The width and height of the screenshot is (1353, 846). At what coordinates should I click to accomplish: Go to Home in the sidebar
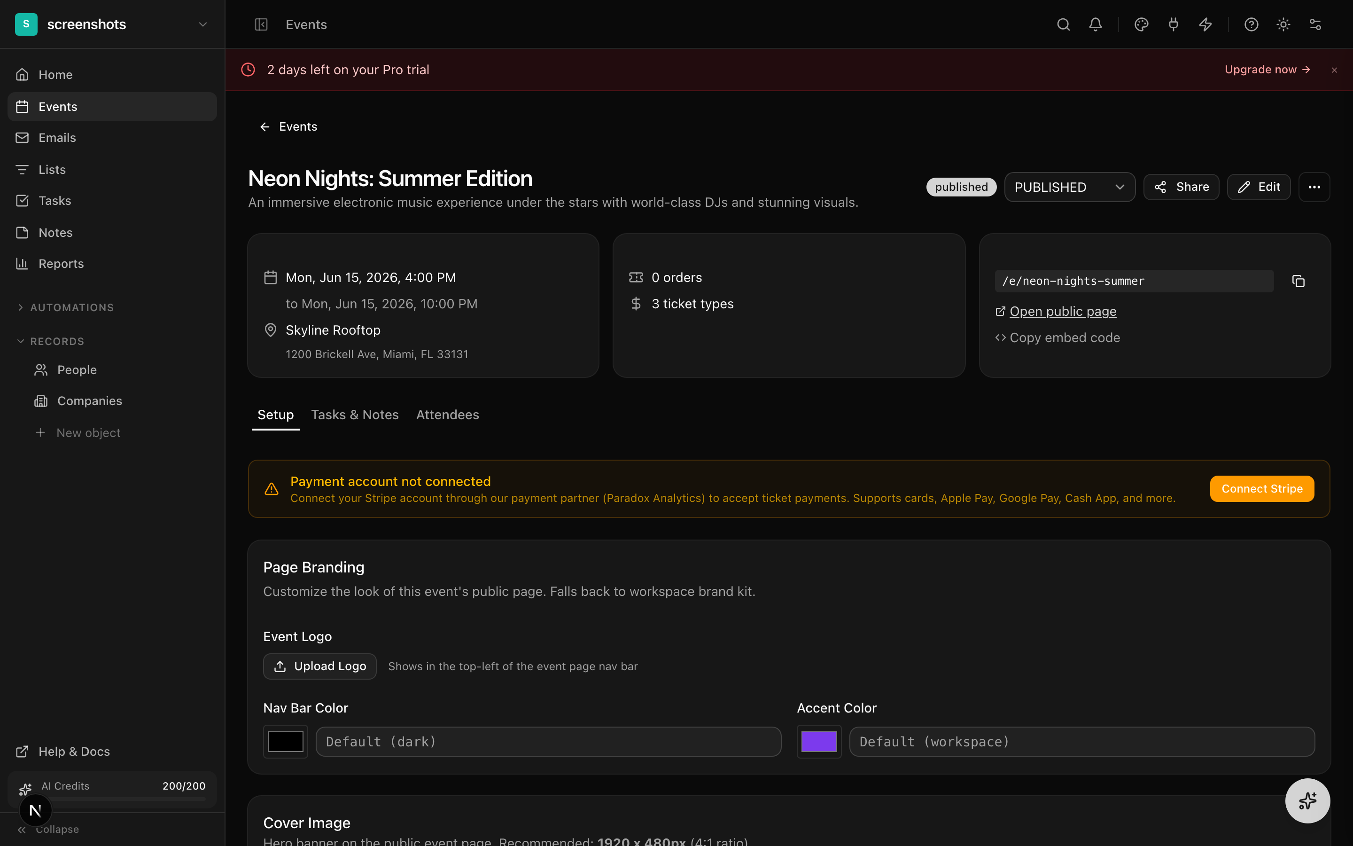pos(112,74)
